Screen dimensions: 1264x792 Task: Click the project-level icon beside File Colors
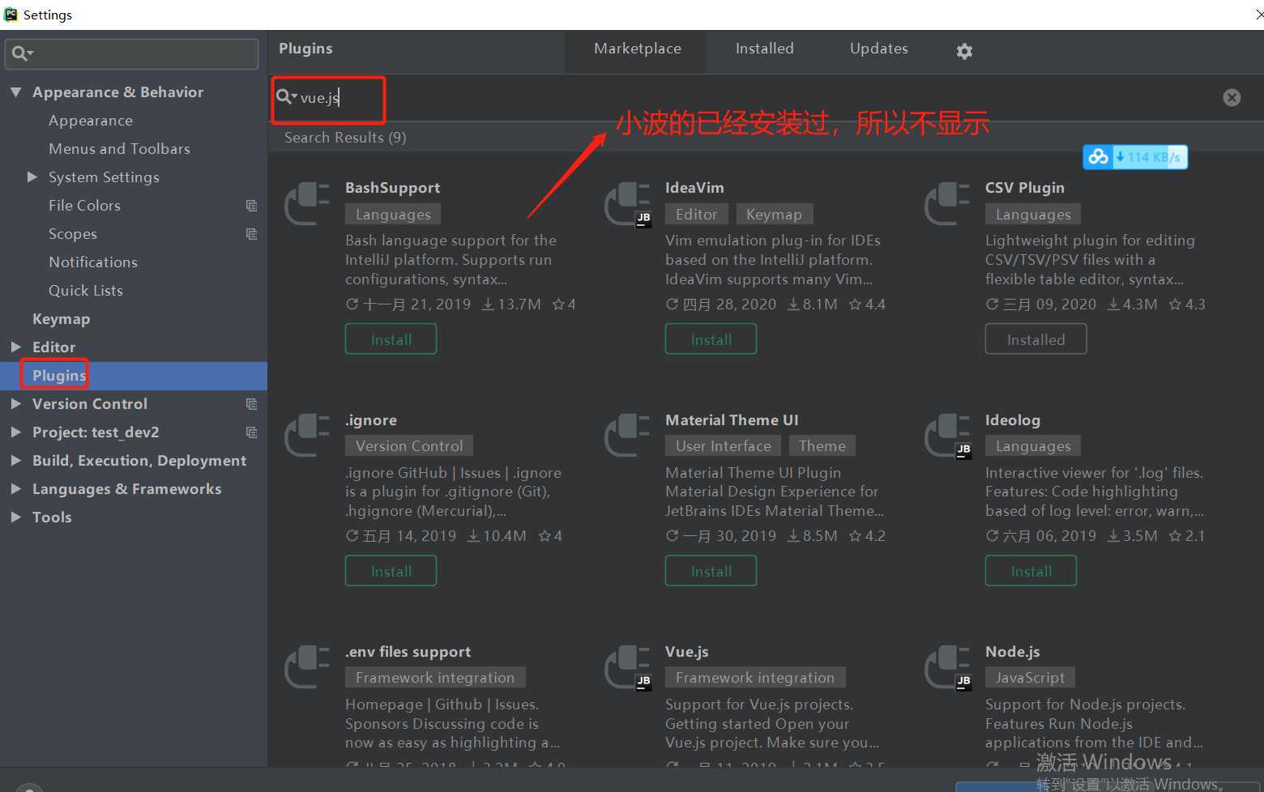(252, 206)
